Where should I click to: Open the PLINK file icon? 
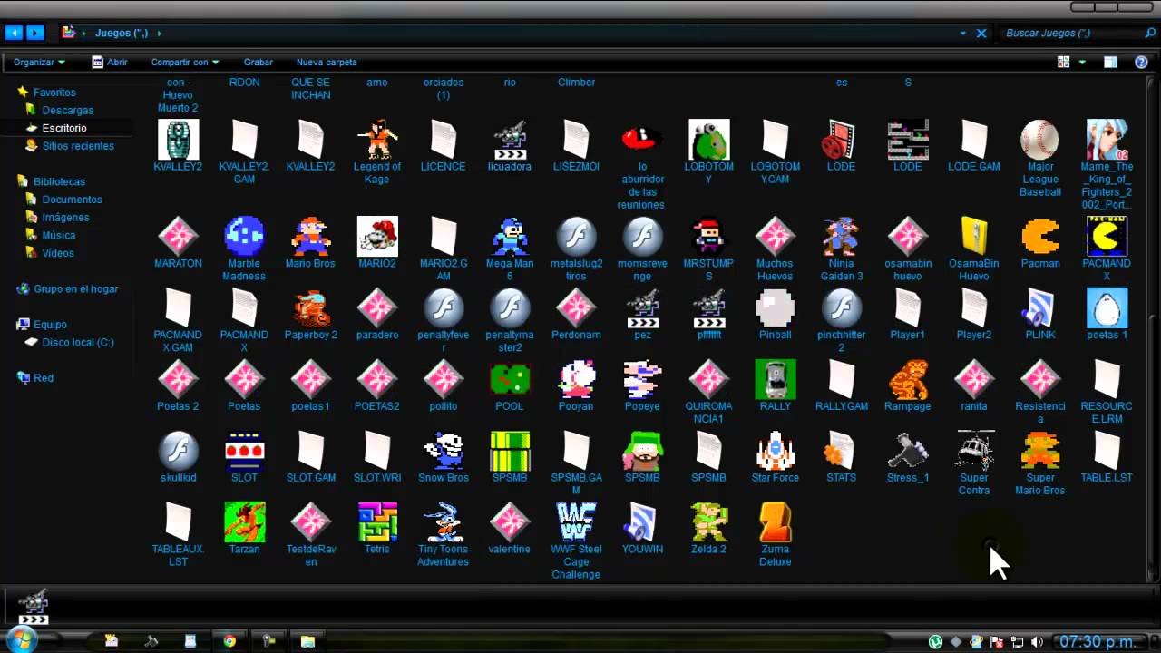tap(1040, 308)
